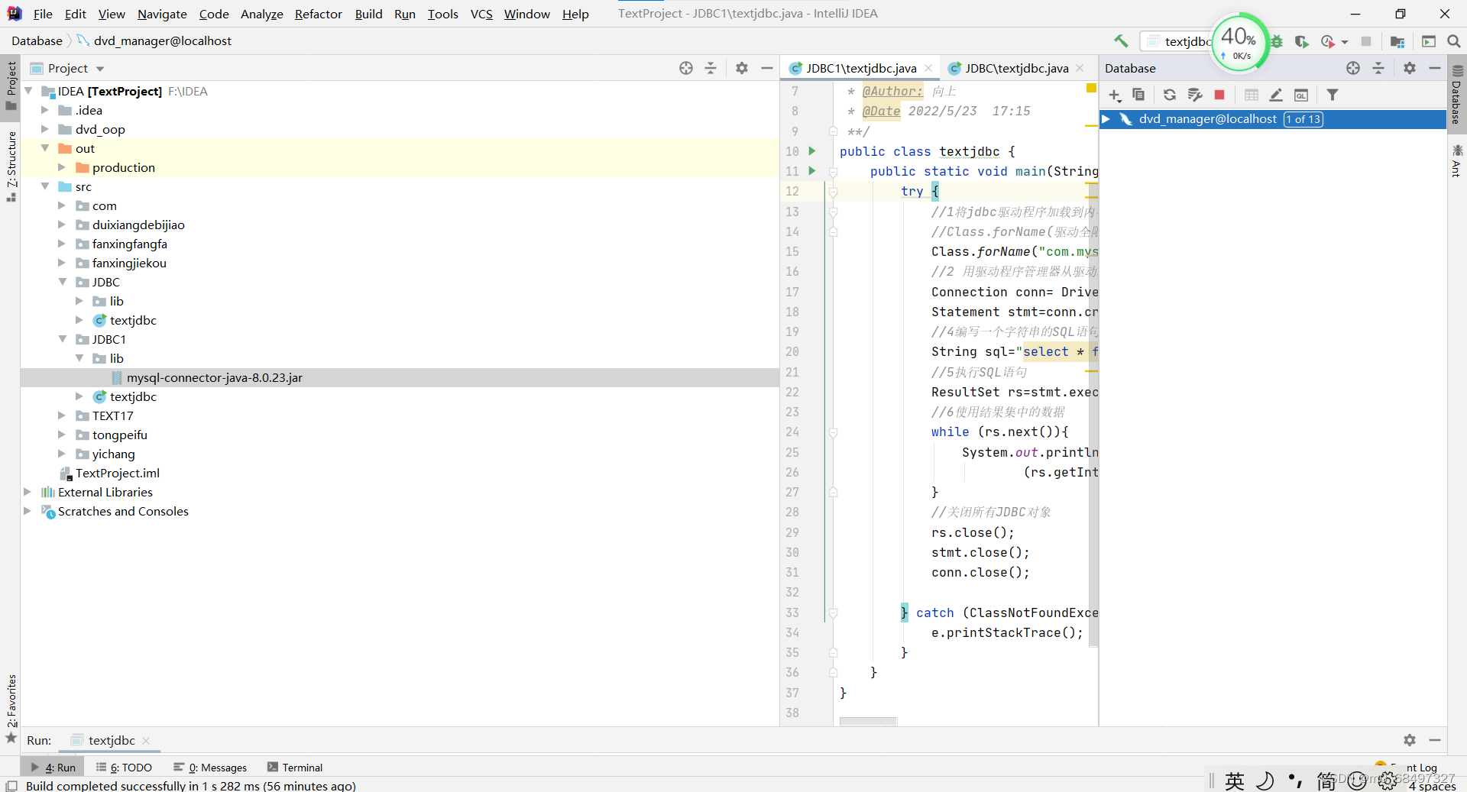
Task: Click the Run Anything icon
Action: pyautogui.click(x=1429, y=41)
